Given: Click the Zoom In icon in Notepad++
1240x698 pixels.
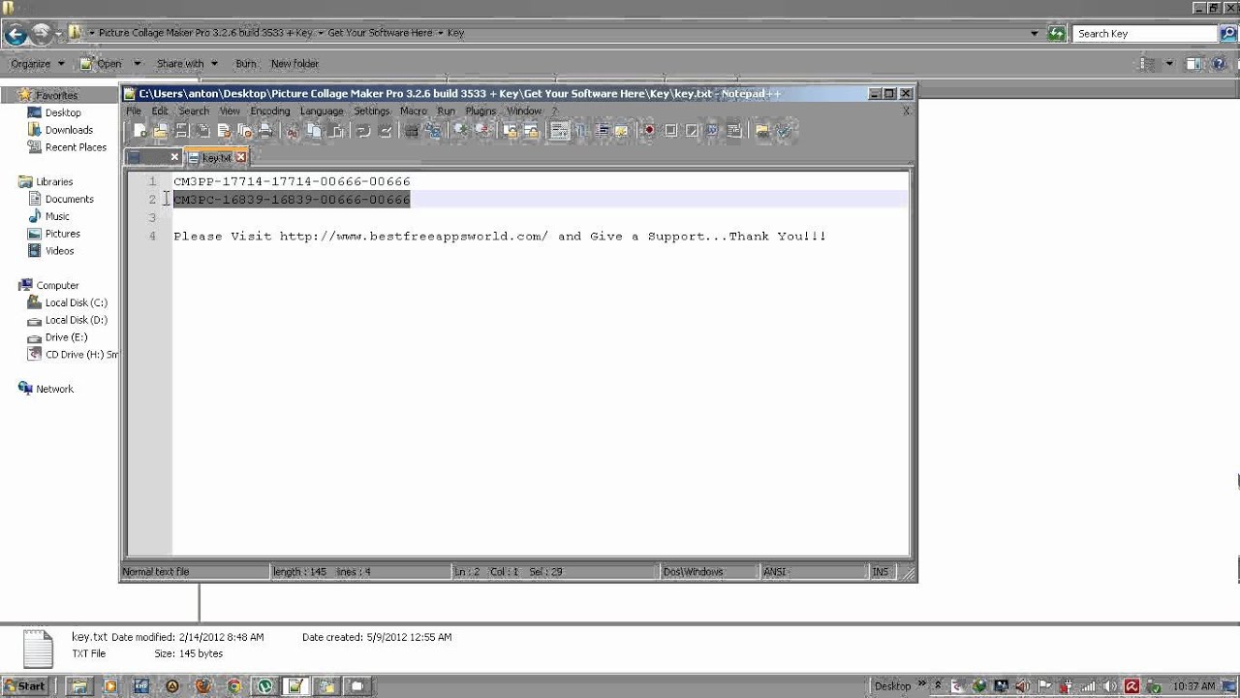Looking at the screenshot, I should tap(460, 131).
